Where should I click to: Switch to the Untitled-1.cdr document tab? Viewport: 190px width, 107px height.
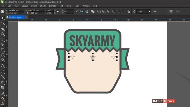[17, 17]
